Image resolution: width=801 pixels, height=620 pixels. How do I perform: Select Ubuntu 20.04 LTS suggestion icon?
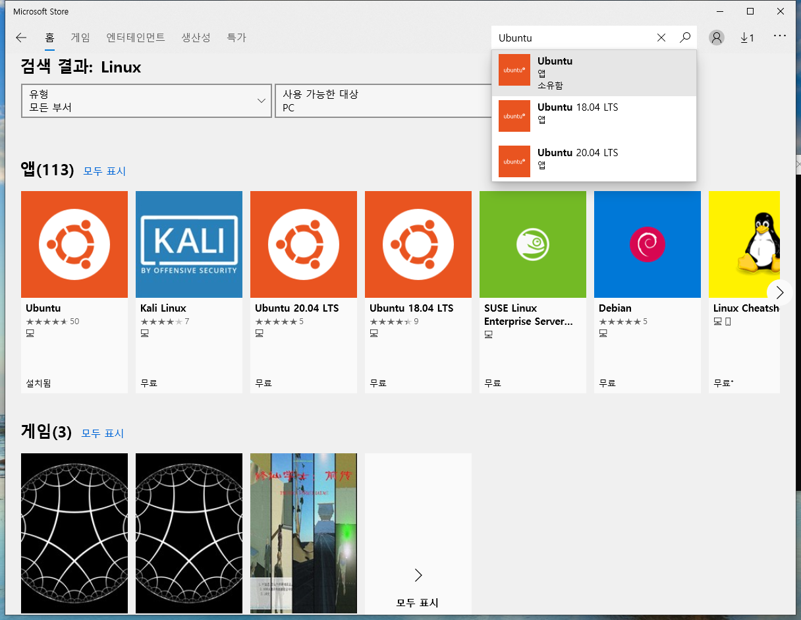[514, 161]
